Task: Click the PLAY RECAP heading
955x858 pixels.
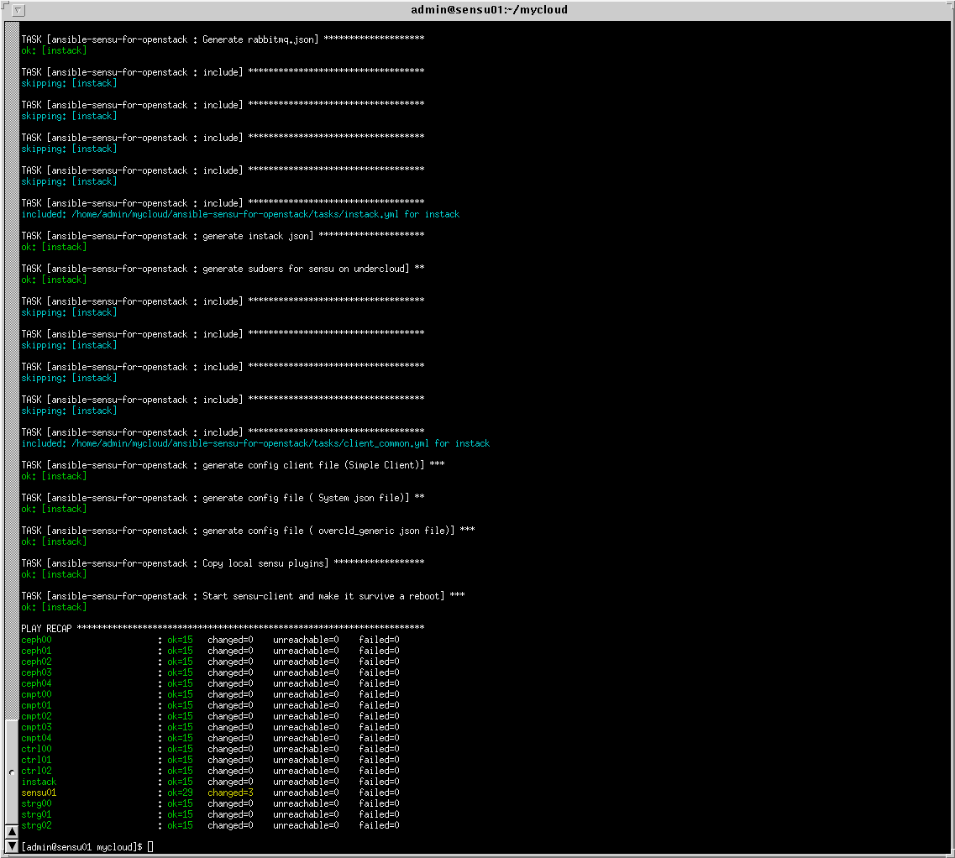Action: click(48, 629)
